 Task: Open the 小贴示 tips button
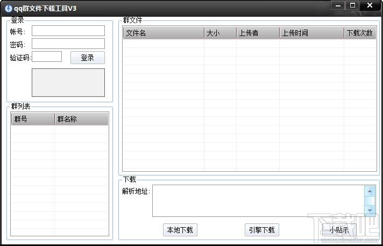(x=339, y=230)
